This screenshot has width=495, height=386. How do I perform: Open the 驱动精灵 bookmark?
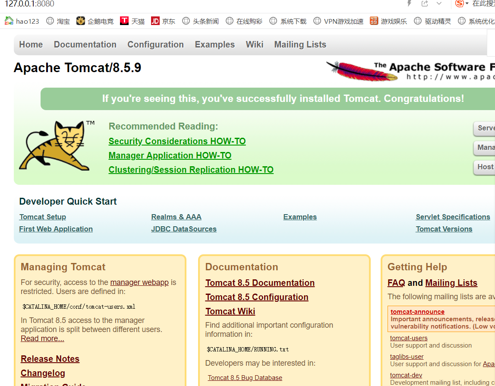coord(432,21)
